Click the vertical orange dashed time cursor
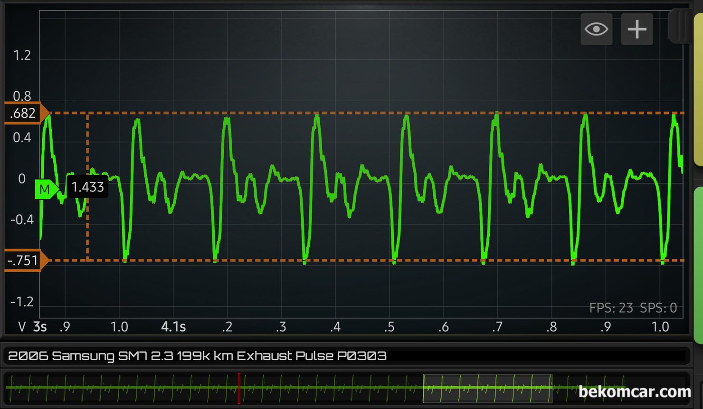The image size is (703, 409). tap(87, 223)
